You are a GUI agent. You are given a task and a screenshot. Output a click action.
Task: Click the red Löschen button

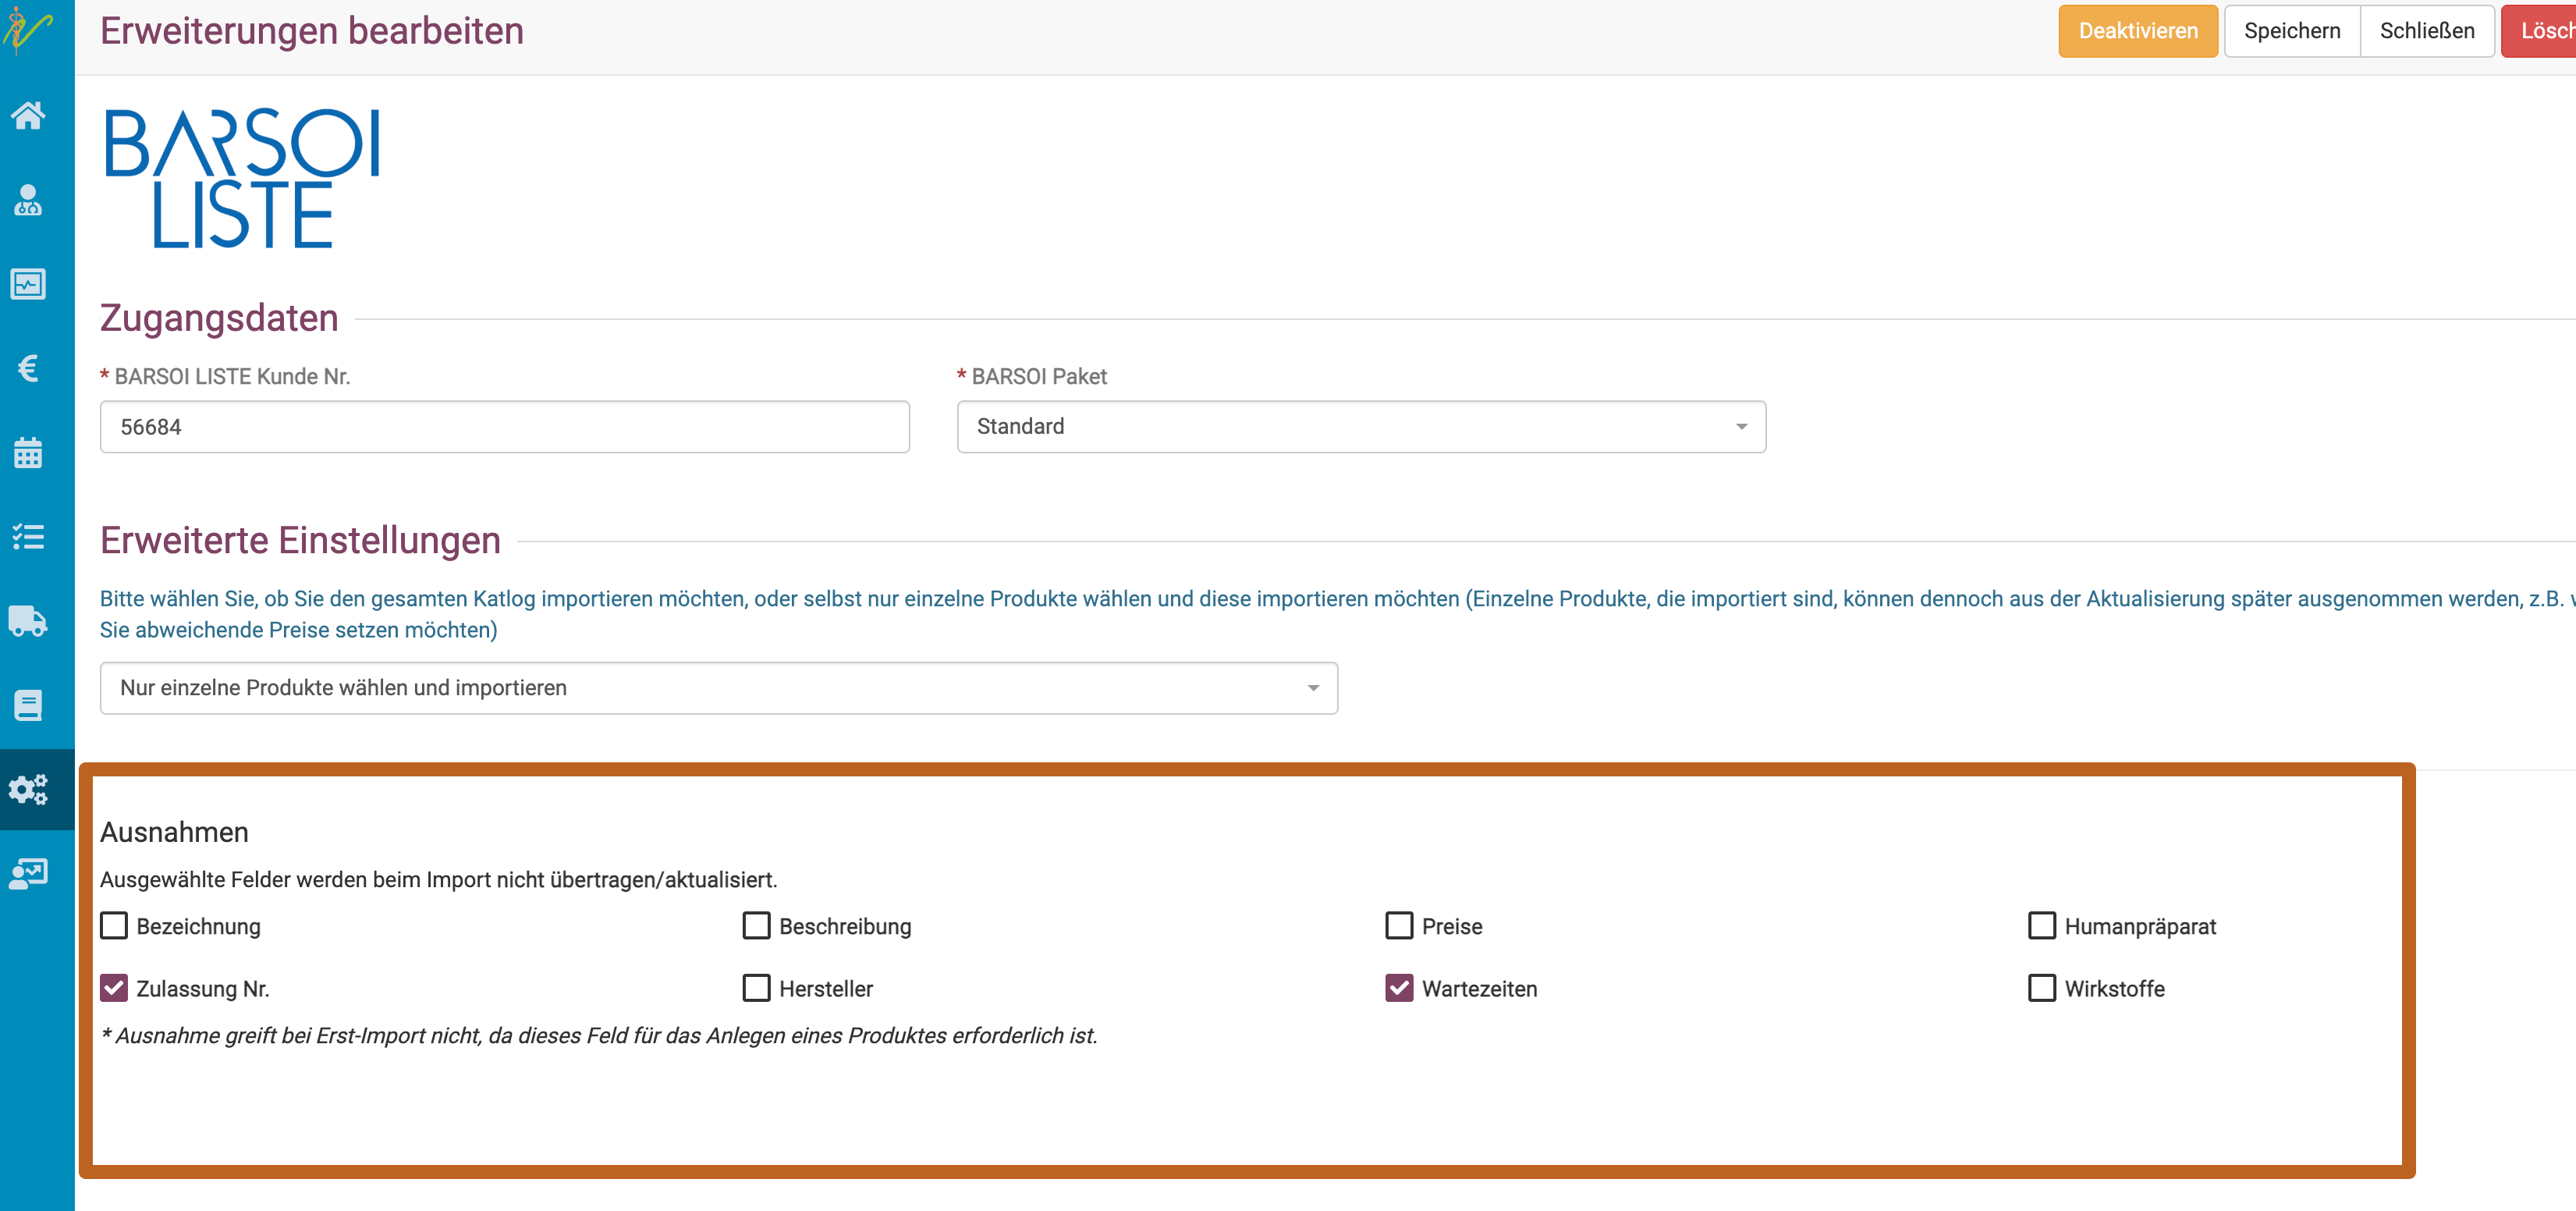pyautogui.click(x=2540, y=31)
